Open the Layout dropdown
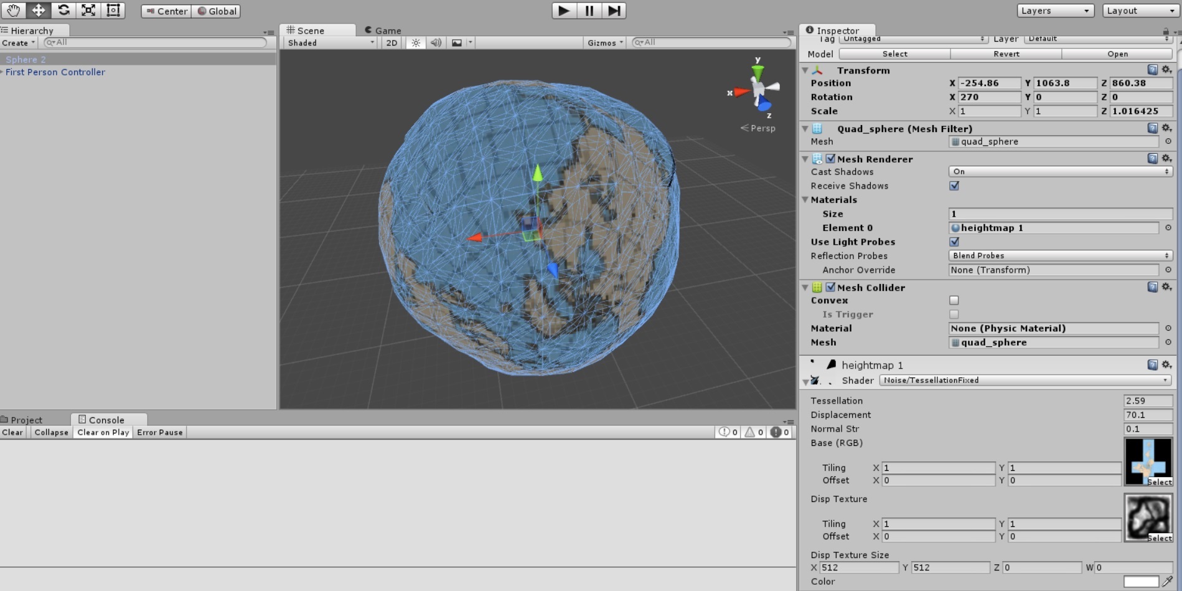The height and width of the screenshot is (591, 1182). (x=1141, y=11)
